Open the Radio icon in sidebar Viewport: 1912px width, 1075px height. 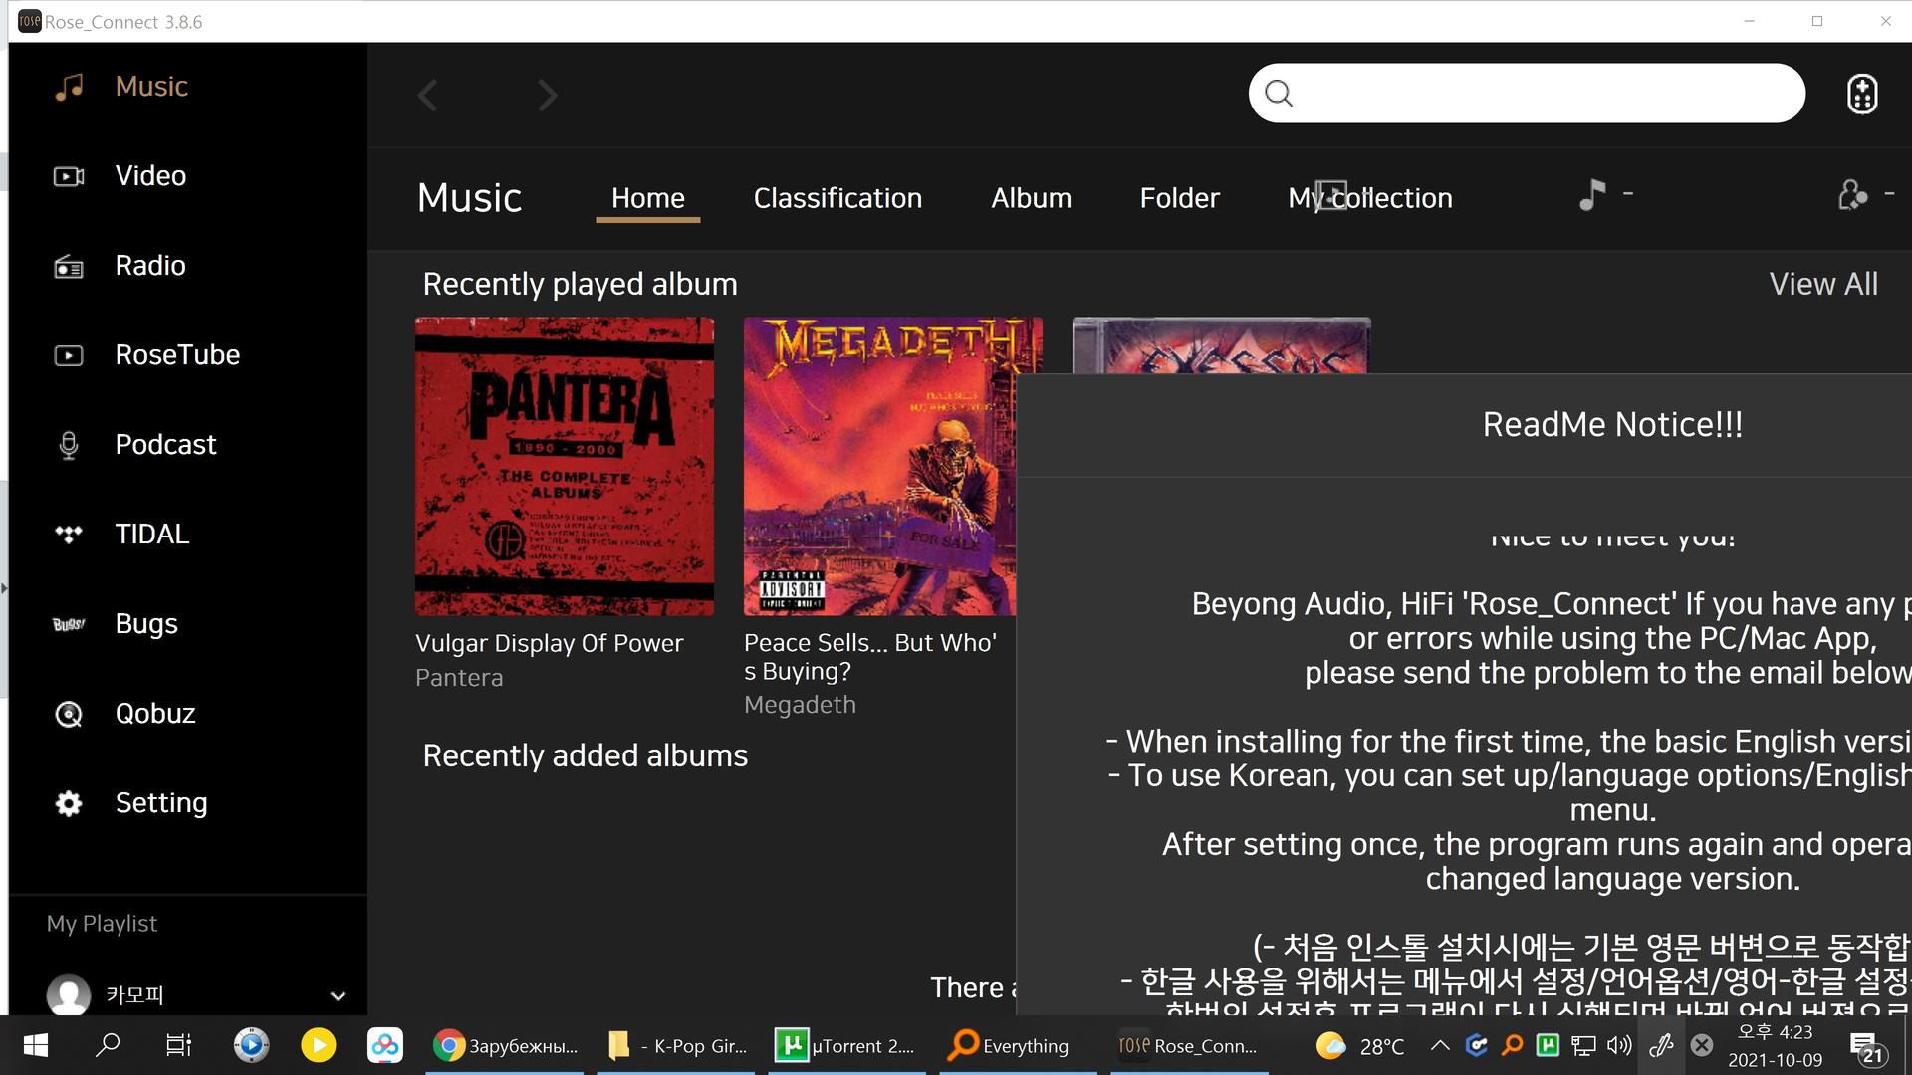click(69, 266)
